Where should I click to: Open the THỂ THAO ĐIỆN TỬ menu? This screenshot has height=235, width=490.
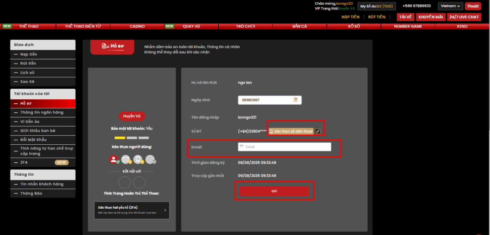[x=83, y=26]
